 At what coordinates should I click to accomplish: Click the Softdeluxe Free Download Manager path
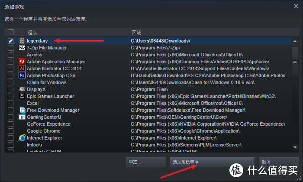point(188,110)
